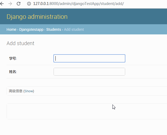This screenshot has width=167, height=135.
Task: Go to Home breadcrumb
Action: [11, 29]
